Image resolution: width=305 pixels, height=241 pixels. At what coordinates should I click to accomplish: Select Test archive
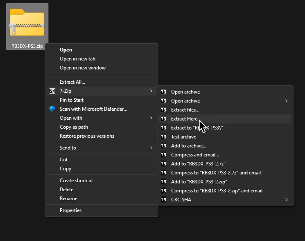pos(225,136)
